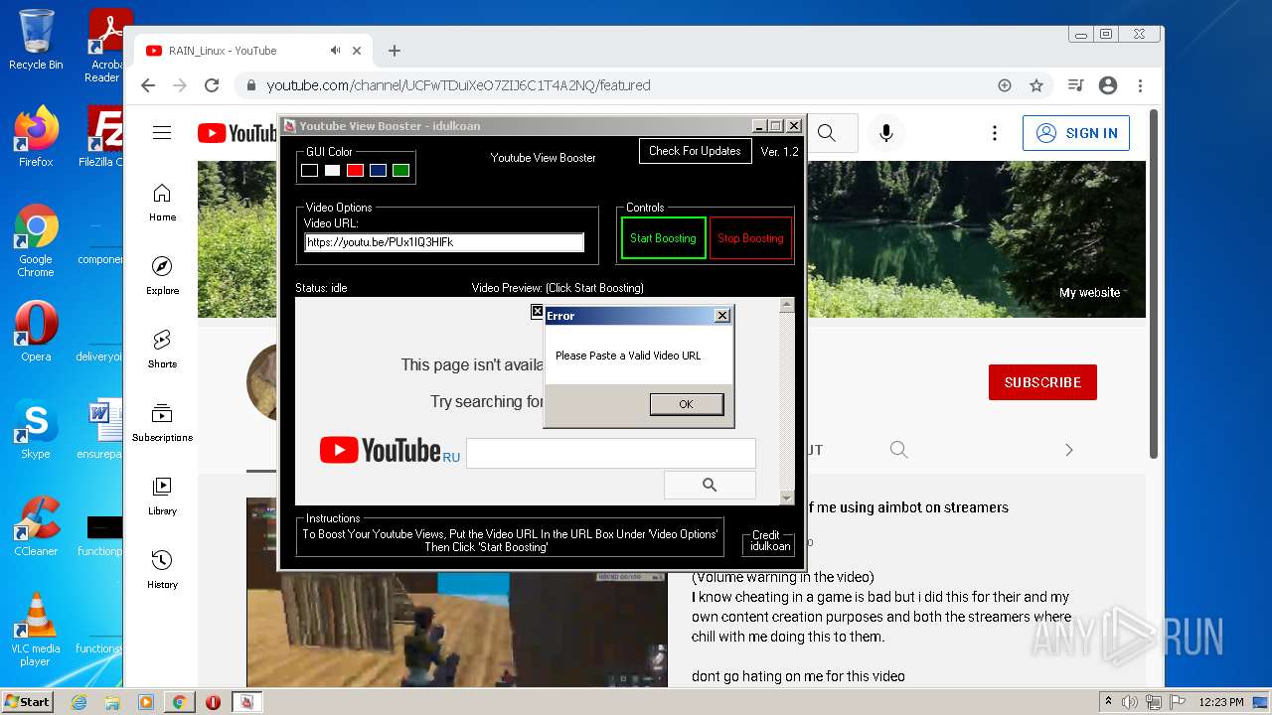Open Chrome profile icon
This screenshot has width=1272, height=715.
point(1108,85)
